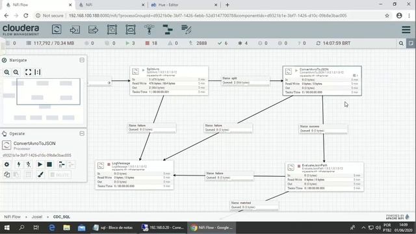
Task: Click the CDC_SQL breadcrumb
Action: tap(62, 216)
